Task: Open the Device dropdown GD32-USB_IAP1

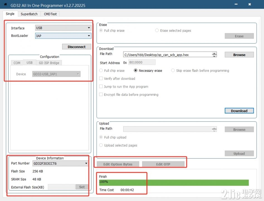Action: [56, 74]
